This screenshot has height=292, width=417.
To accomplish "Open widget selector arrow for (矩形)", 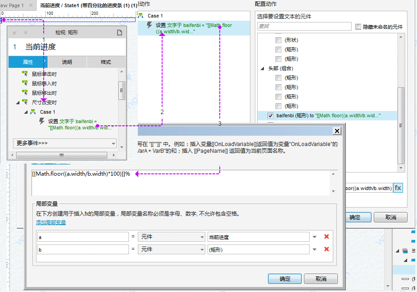I will [315, 249].
